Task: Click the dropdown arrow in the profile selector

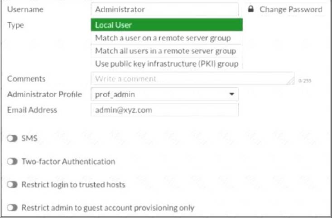Action: 231,95
